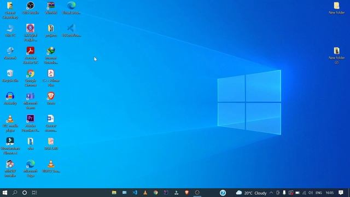The width and height of the screenshot is (350, 197).
Task: Open Cortana from the taskbar circle icon
Action: click(x=25, y=193)
